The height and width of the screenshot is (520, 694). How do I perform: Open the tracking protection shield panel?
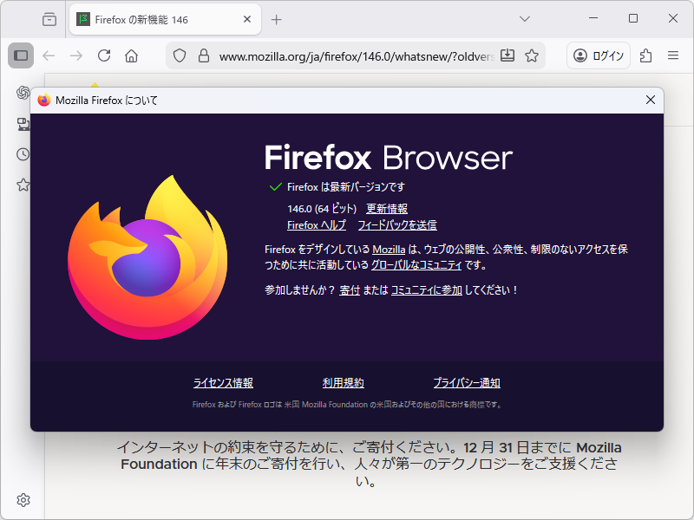tap(180, 55)
